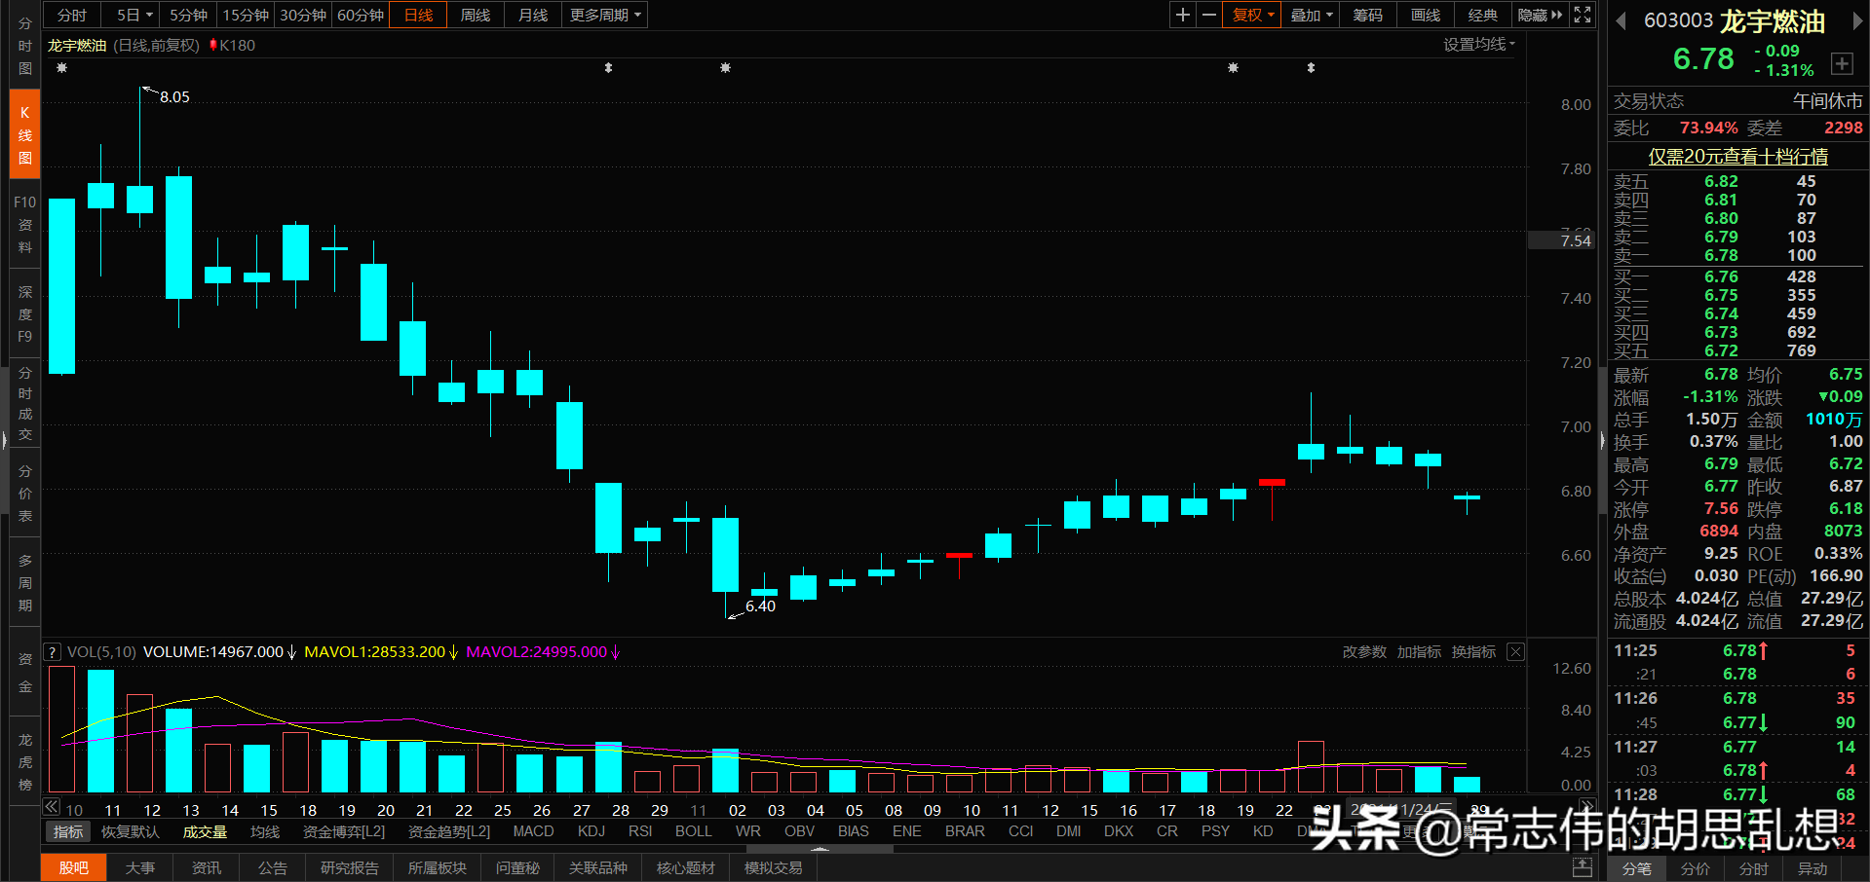The image size is (1870, 882).
Task: Switch to next stock using the right arrow
Action: tap(1857, 19)
